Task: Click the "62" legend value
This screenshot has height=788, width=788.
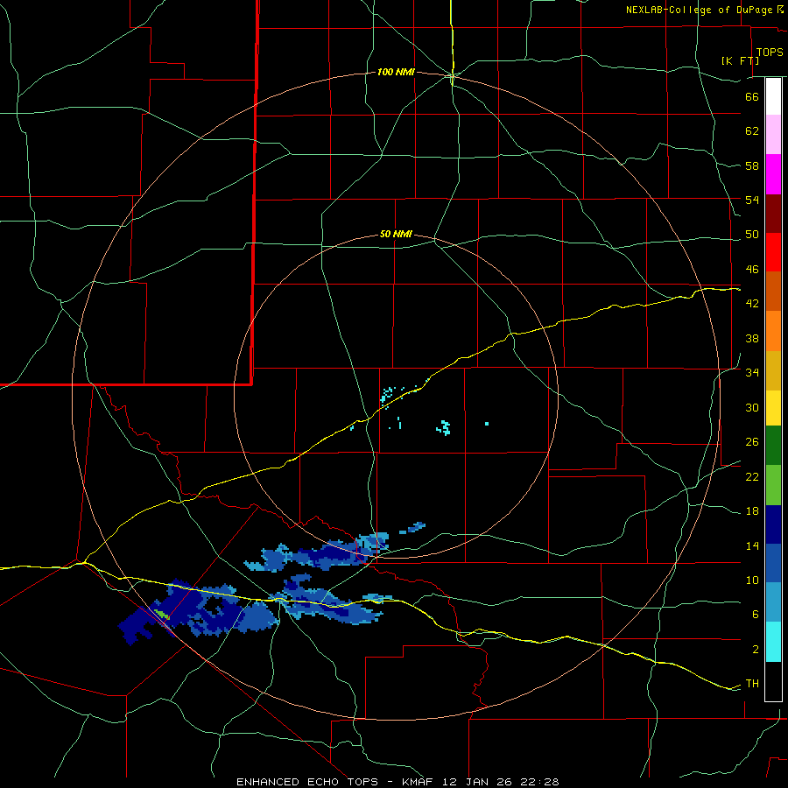Action: (752, 131)
